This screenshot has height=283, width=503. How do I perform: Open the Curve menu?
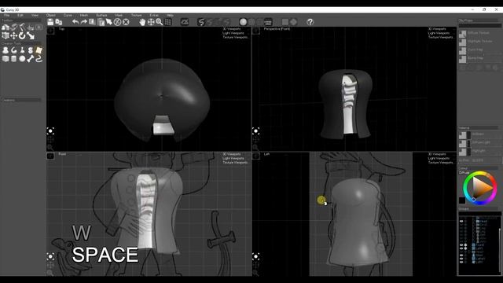68,15
